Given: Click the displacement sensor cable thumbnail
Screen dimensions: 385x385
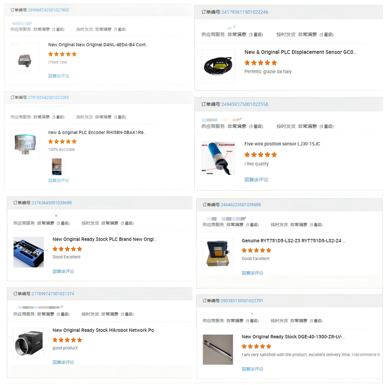Looking at the screenshot, I should tap(218, 66).
